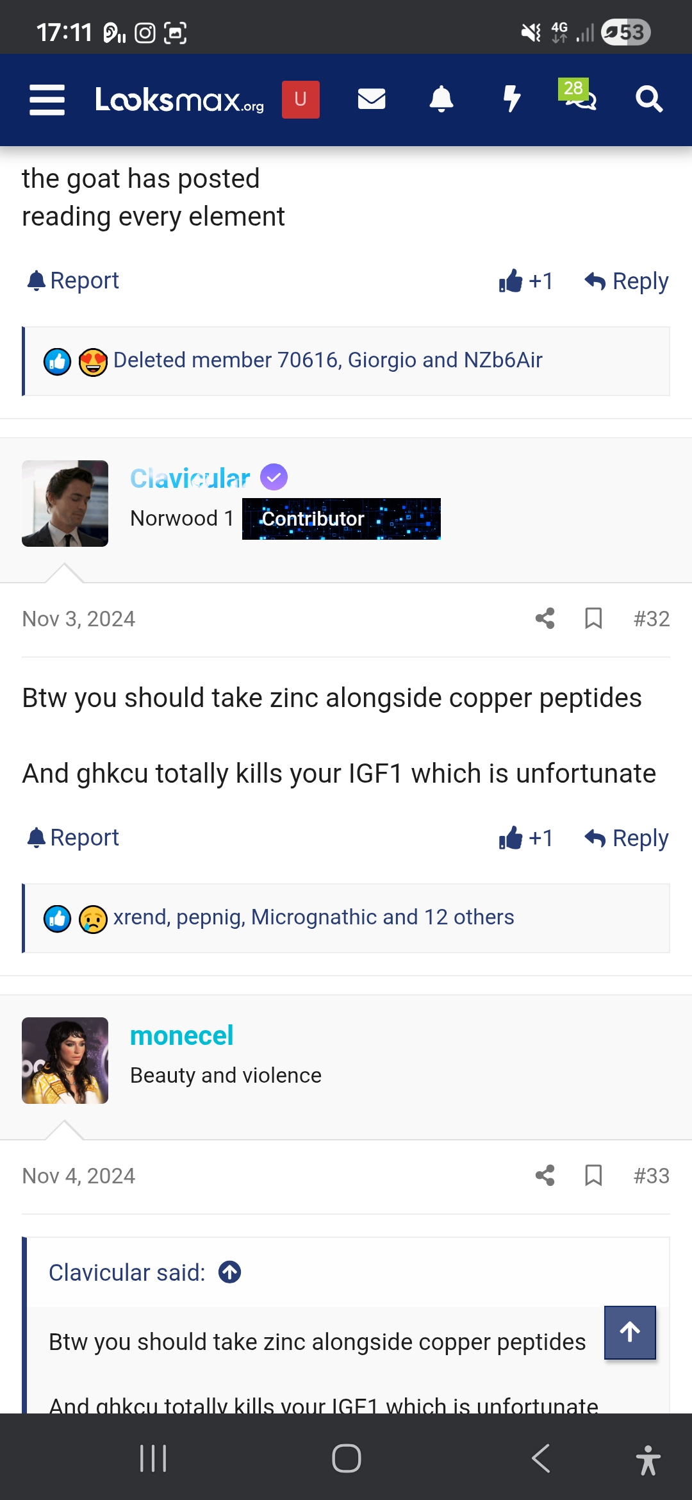Go to Looksmax.org home logo
Screen dimensions: 692x1500
point(179,99)
